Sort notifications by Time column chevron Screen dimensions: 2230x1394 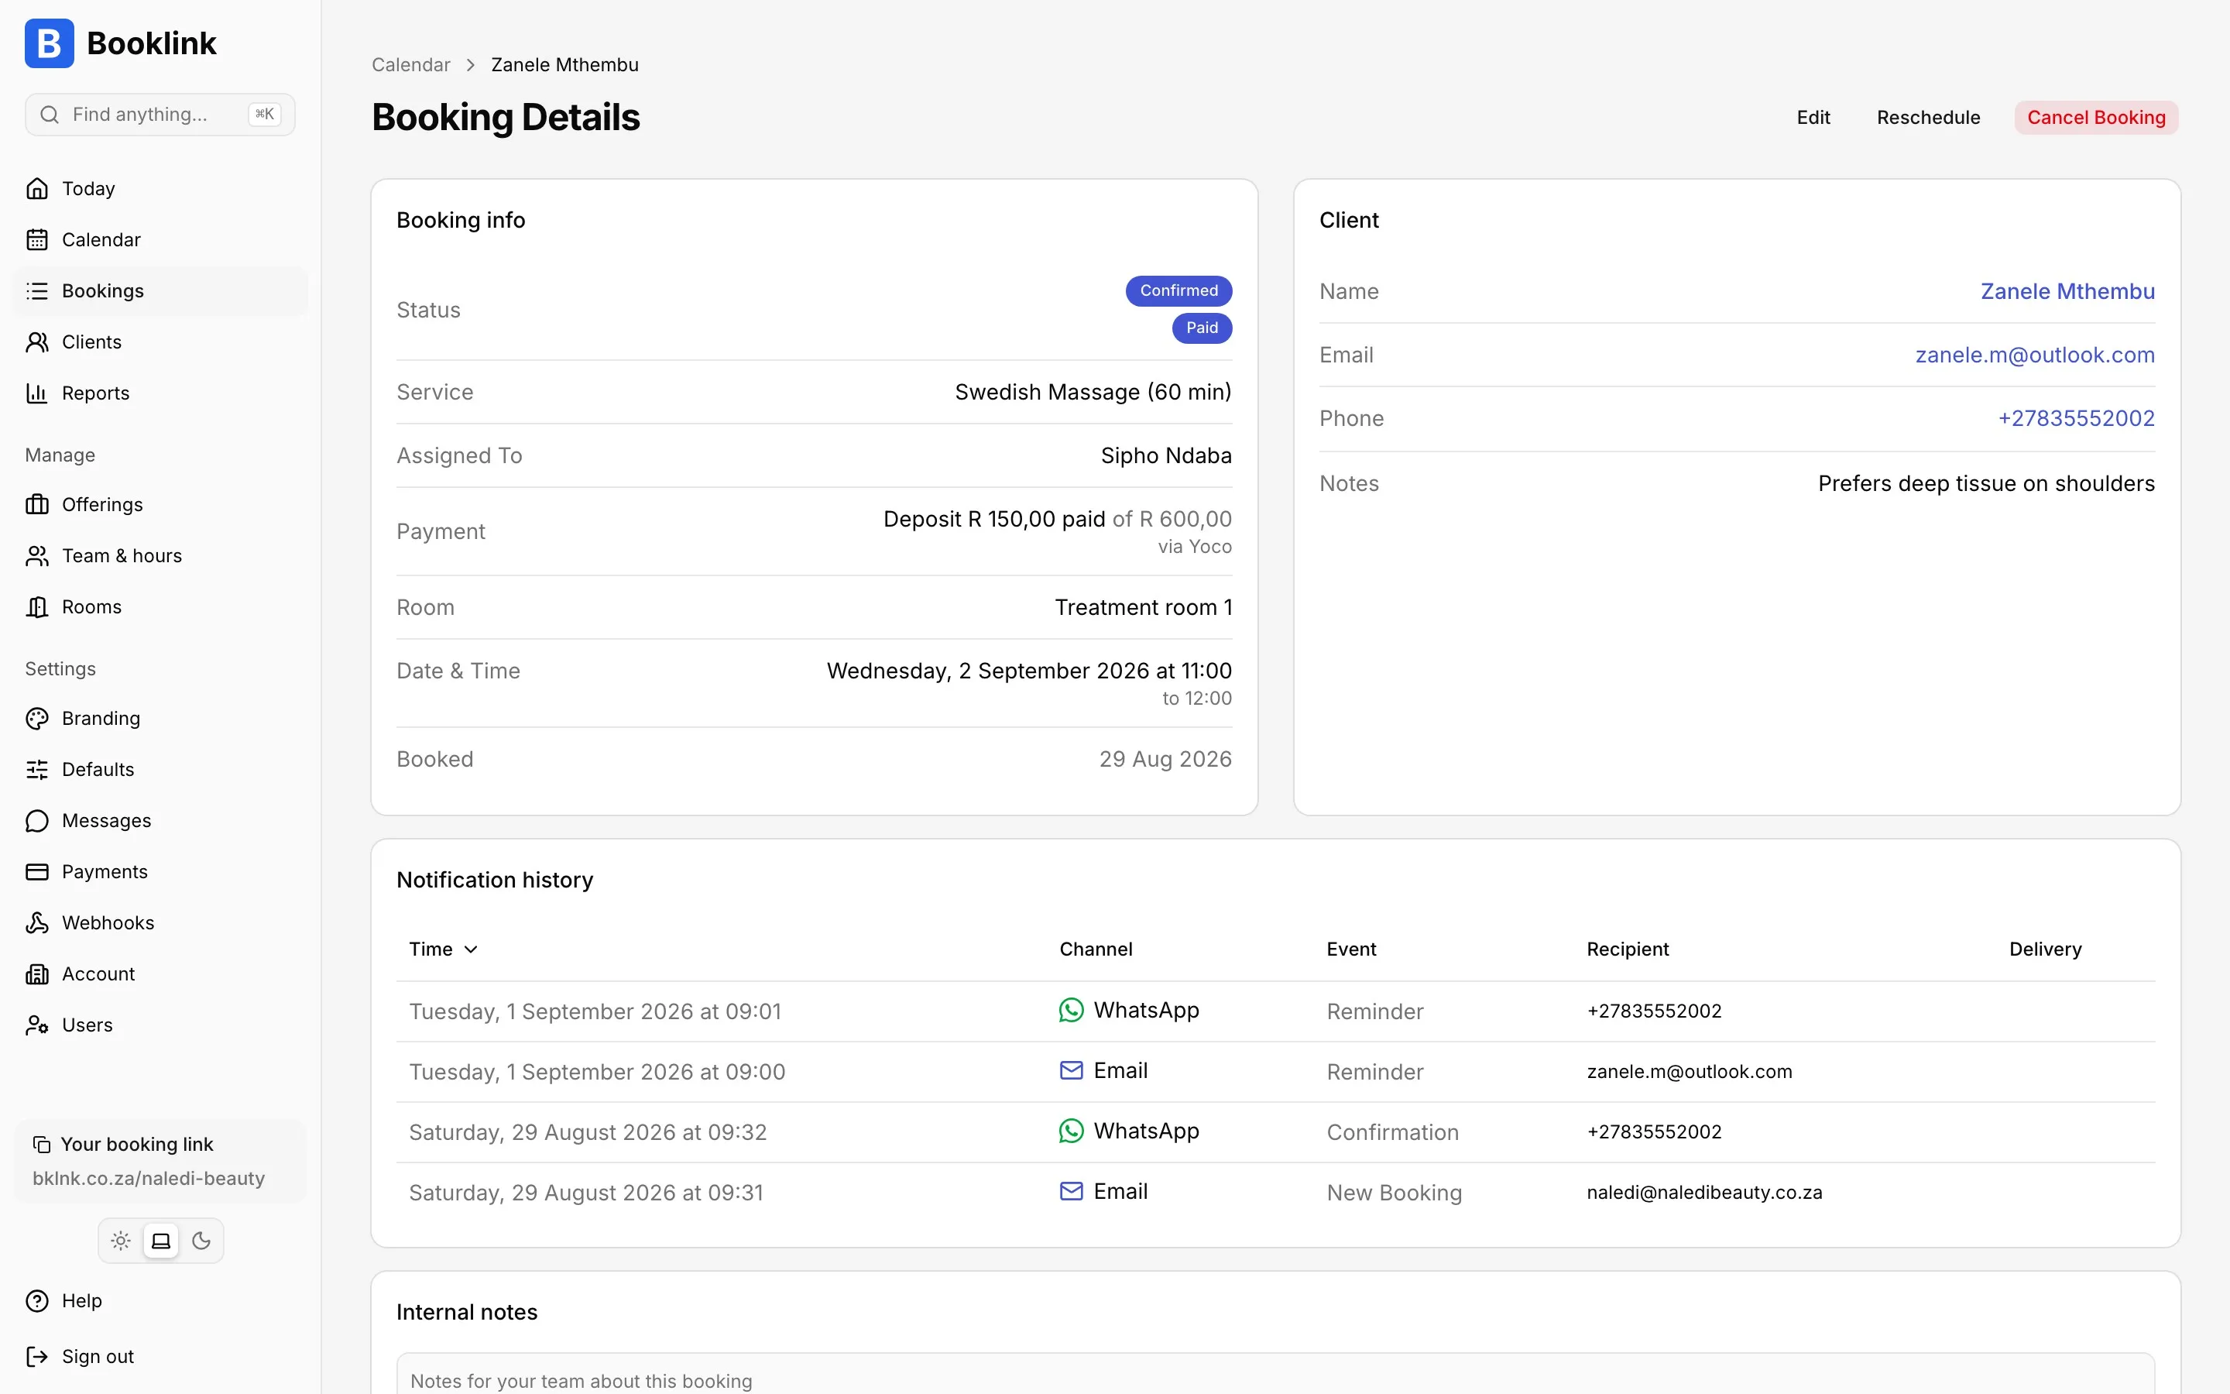pos(471,950)
